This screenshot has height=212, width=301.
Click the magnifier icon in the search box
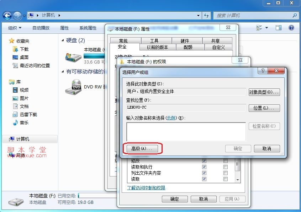295,15
